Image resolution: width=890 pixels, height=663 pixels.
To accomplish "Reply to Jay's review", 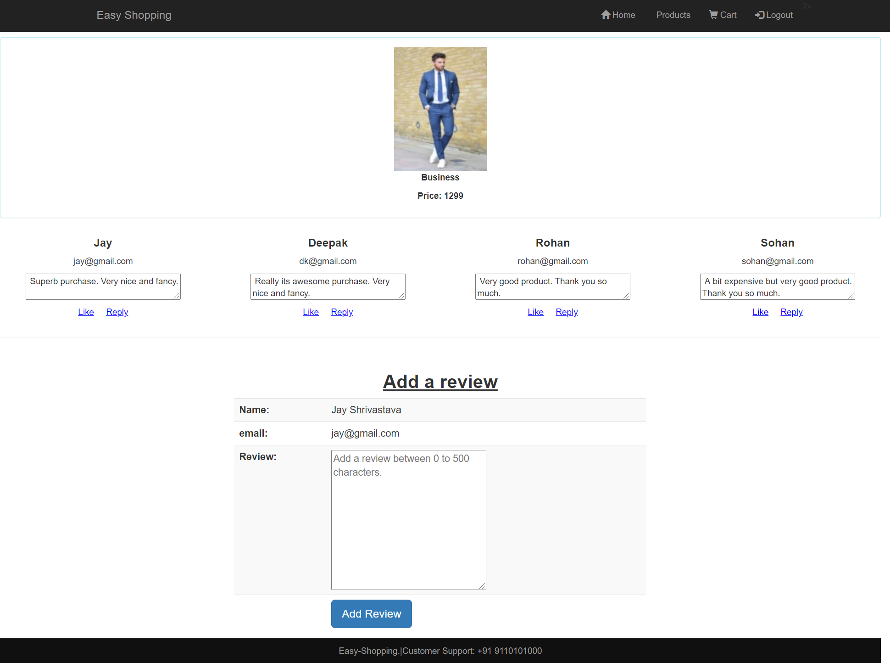I will click(117, 312).
